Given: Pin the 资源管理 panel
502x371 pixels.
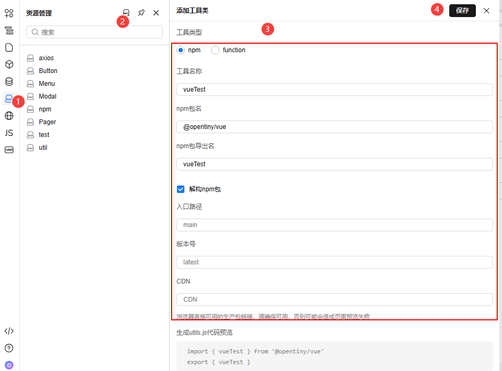Looking at the screenshot, I should point(141,12).
